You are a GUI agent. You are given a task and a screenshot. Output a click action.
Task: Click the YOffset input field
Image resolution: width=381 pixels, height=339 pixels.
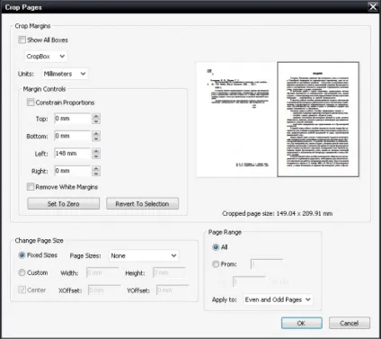[x=173, y=290]
